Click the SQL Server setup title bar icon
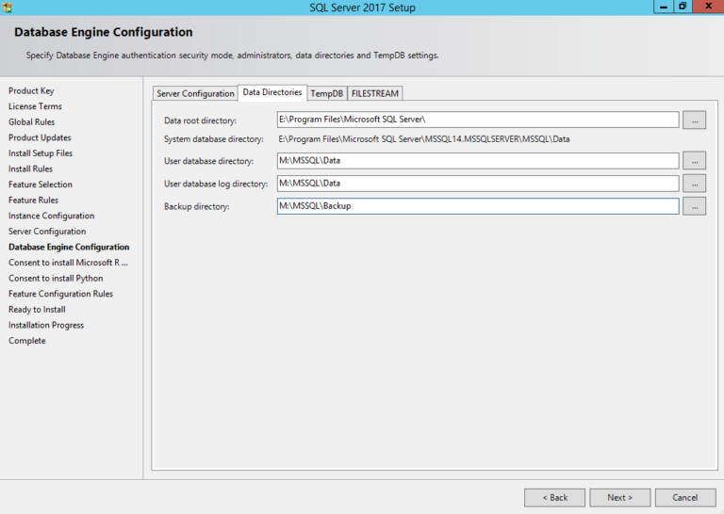724x514 pixels. click(7, 8)
